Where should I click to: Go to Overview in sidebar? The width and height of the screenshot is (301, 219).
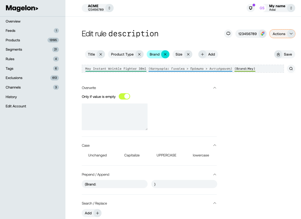click(x=13, y=21)
